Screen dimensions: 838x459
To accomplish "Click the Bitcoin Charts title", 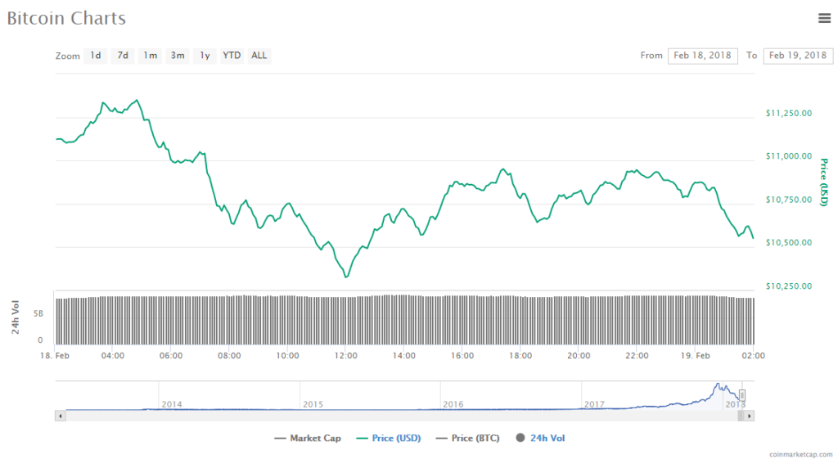I will pos(66,19).
